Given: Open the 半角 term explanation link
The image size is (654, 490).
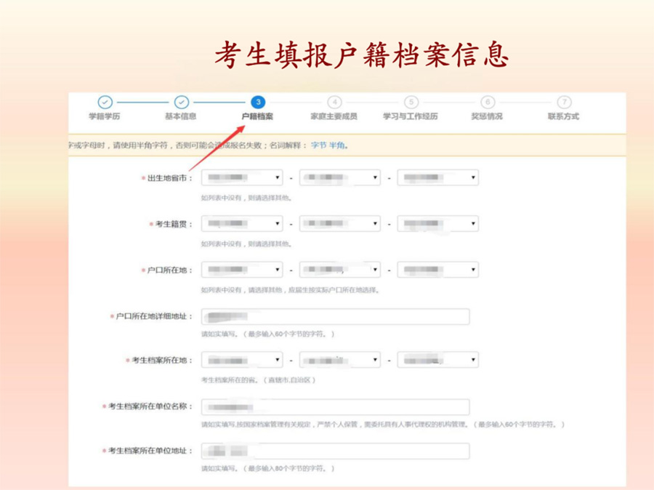Looking at the screenshot, I should pos(337,145).
